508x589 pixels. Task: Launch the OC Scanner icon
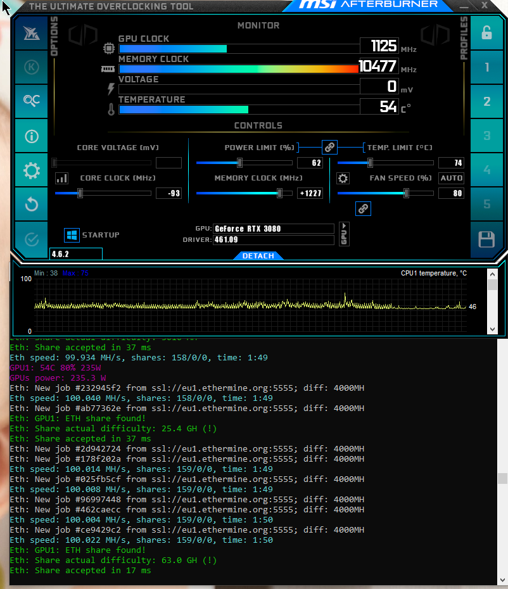tap(32, 101)
